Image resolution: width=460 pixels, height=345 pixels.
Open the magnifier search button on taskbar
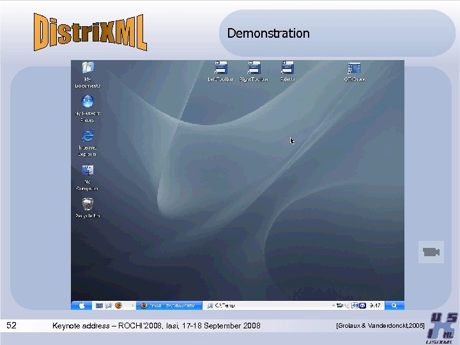(x=394, y=305)
